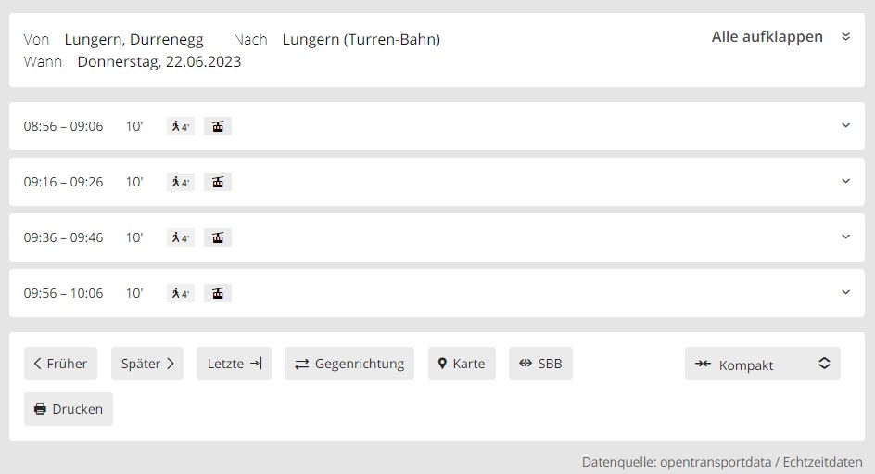Click walking icon in 09:16 connection
Viewport: 875px width, 474px height.
[181, 182]
